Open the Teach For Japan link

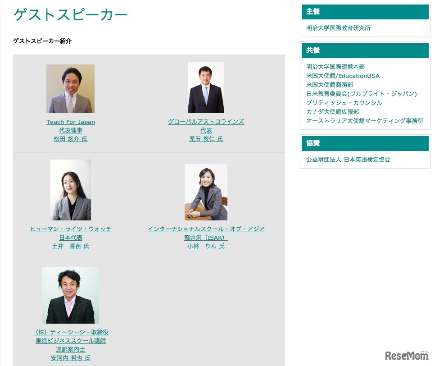coord(70,122)
